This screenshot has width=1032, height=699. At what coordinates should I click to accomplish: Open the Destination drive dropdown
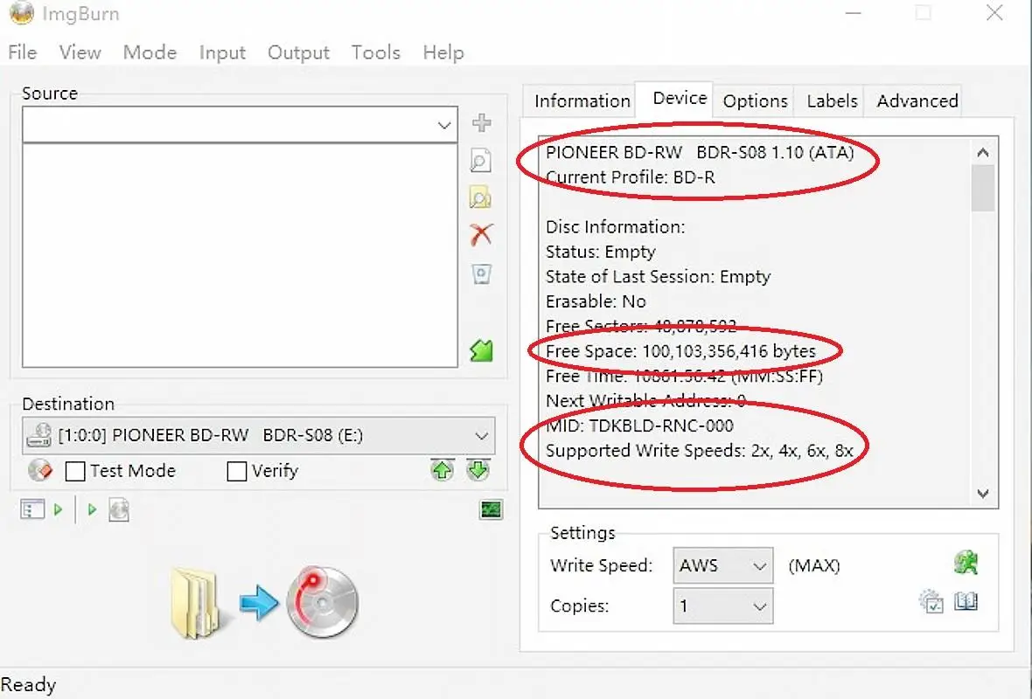[482, 435]
